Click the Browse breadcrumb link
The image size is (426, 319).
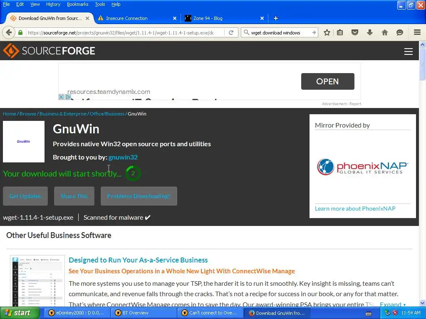28,114
